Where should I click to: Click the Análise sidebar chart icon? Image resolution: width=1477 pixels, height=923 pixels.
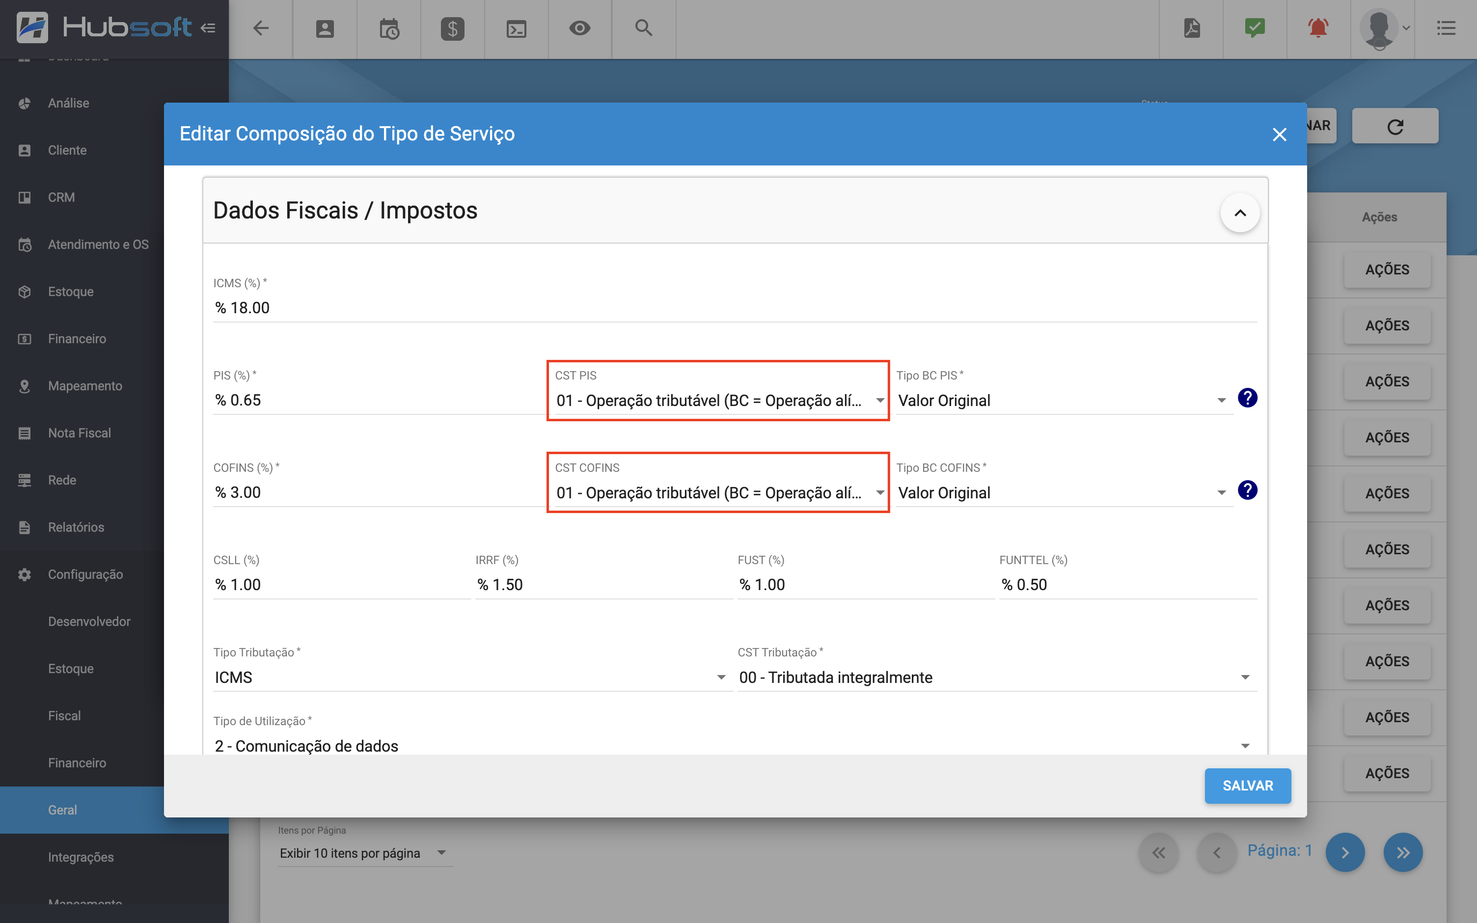[25, 103]
